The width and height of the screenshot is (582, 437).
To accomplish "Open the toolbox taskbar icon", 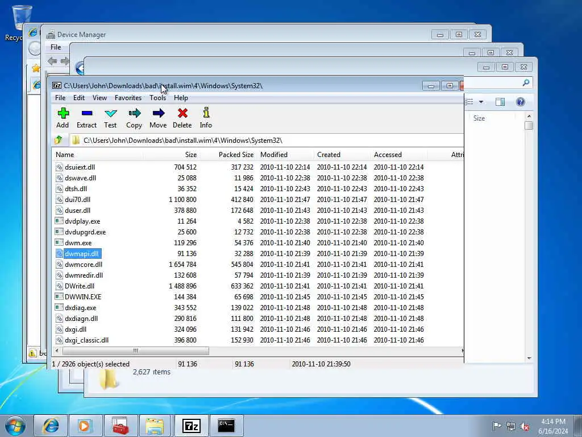I will (120, 426).
